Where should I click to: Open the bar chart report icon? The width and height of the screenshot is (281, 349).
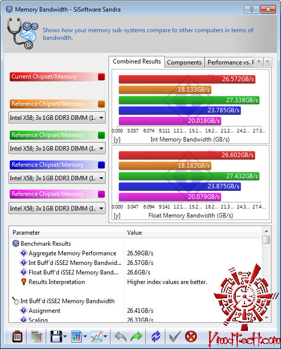coord(76,336)
